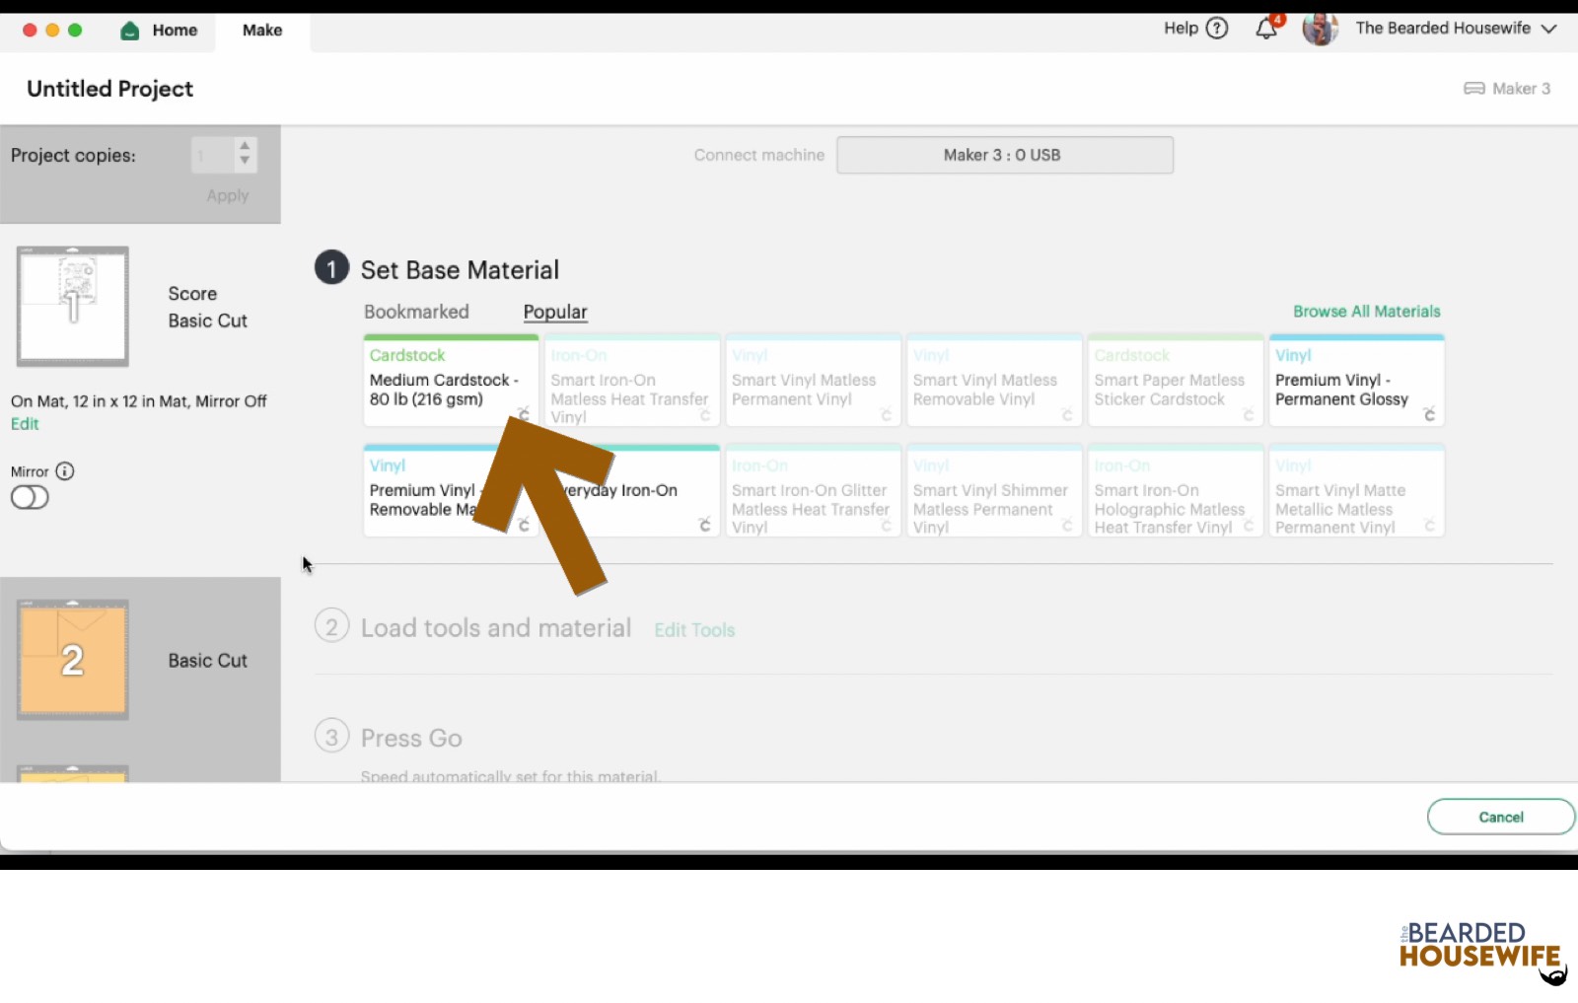
Task: Select mat 1 Score Basic Cut thumbnail
Action: point(73,306)
